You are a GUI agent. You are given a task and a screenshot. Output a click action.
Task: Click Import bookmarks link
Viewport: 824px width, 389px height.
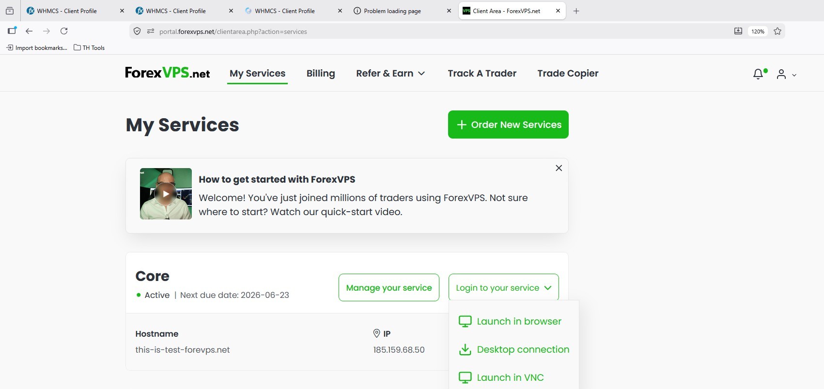[x=37, y=47]
